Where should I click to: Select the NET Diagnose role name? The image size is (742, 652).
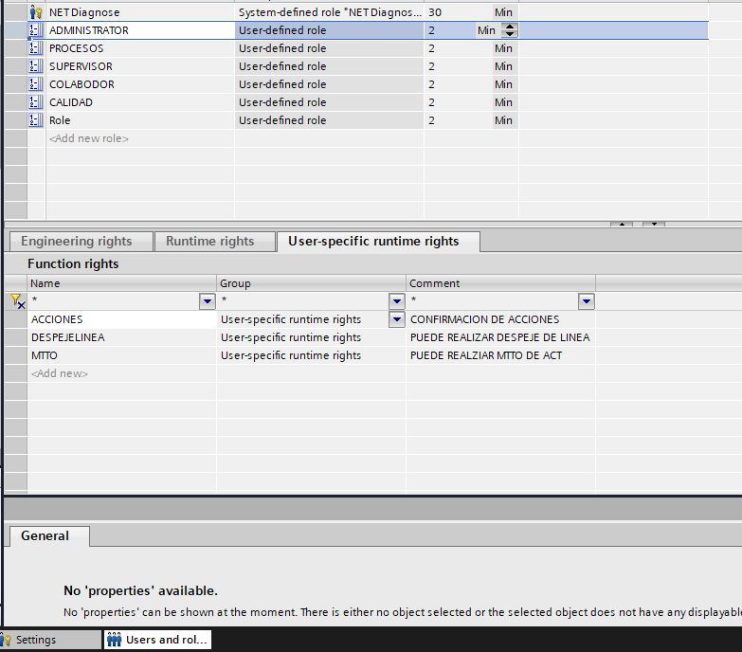(x=84, y=12)
